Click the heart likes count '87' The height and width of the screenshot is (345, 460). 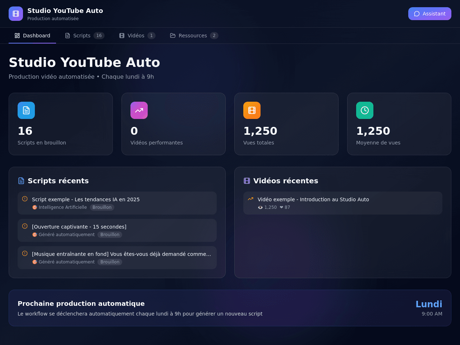285,207
